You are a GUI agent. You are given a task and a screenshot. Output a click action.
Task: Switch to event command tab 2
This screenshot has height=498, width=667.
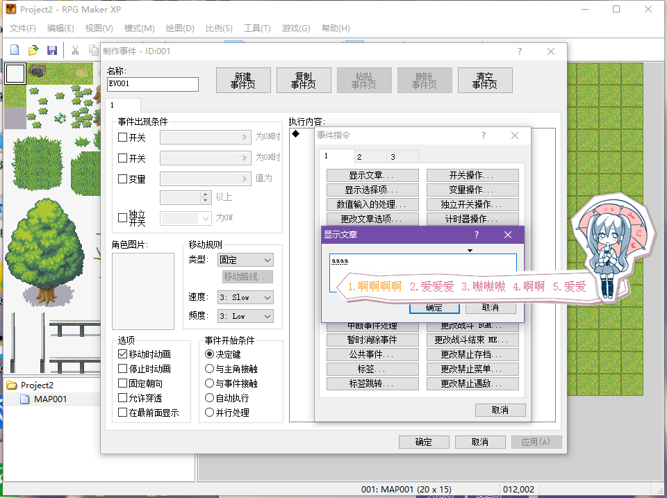click(370, 157)
